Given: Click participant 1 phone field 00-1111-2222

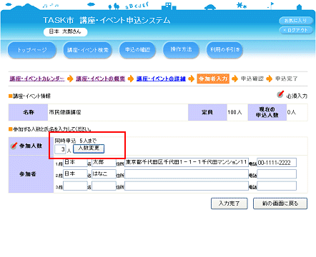Looking at the screenshot, I should [x=277, y=162].
